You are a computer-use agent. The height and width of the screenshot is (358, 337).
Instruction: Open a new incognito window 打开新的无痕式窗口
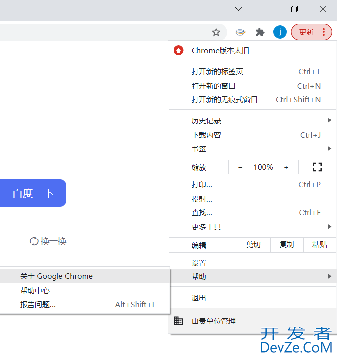tap(253, 99)
